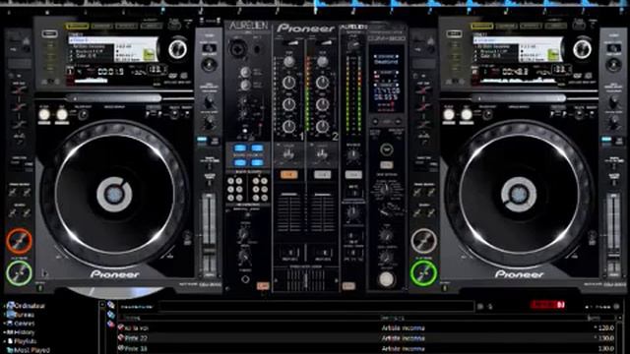Click channel 2 HI EQ knob
Screen dimensions: 630x354
(x=322, y=83)
